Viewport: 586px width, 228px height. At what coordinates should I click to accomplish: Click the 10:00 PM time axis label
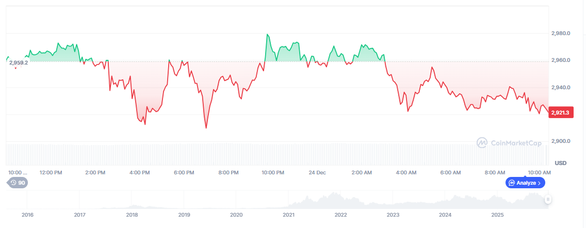273,172
